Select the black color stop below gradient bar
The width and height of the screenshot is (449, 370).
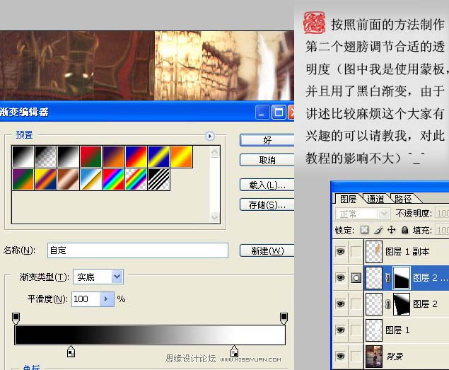pos(71,352)
